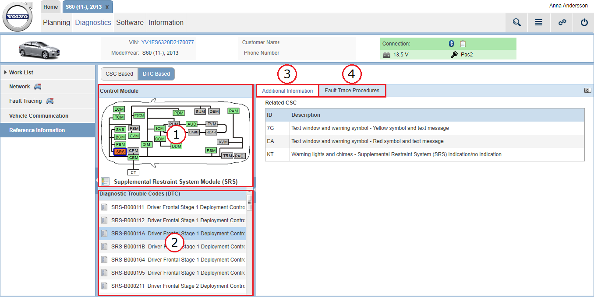Select the PDM module node

click(x=179, y=113)
